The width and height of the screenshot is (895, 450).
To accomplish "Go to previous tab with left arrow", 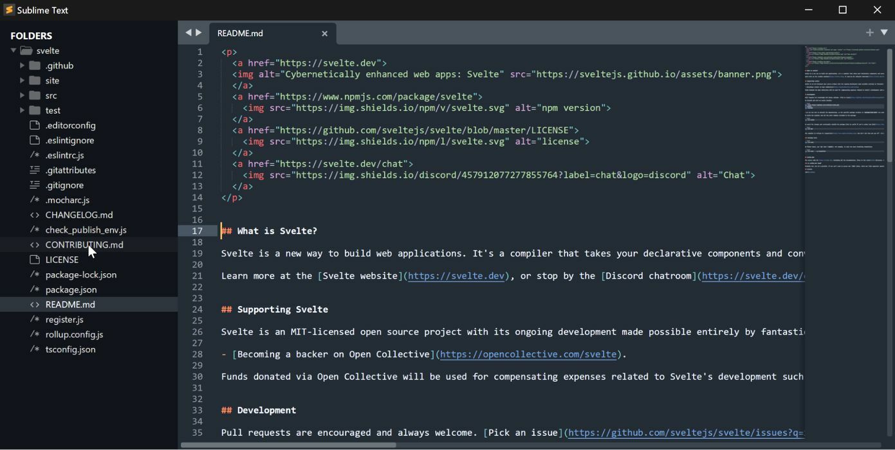I will 188,32.
